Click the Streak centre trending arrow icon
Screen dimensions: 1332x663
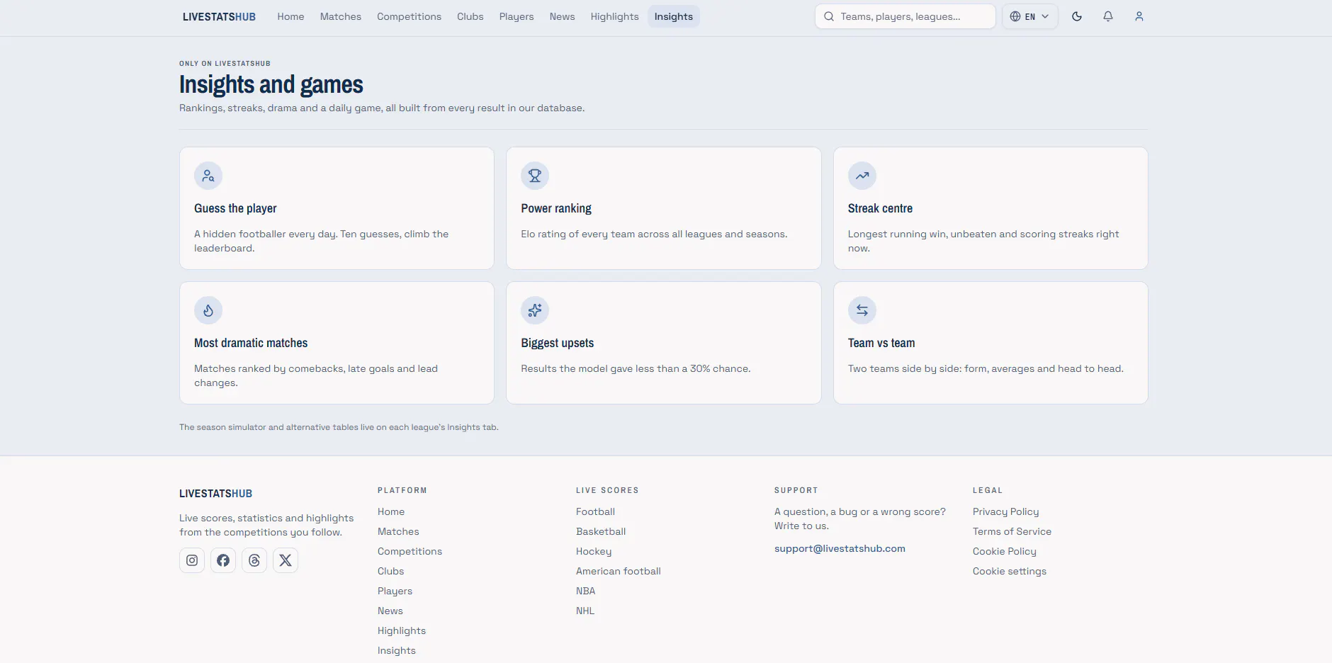(862, 176)
